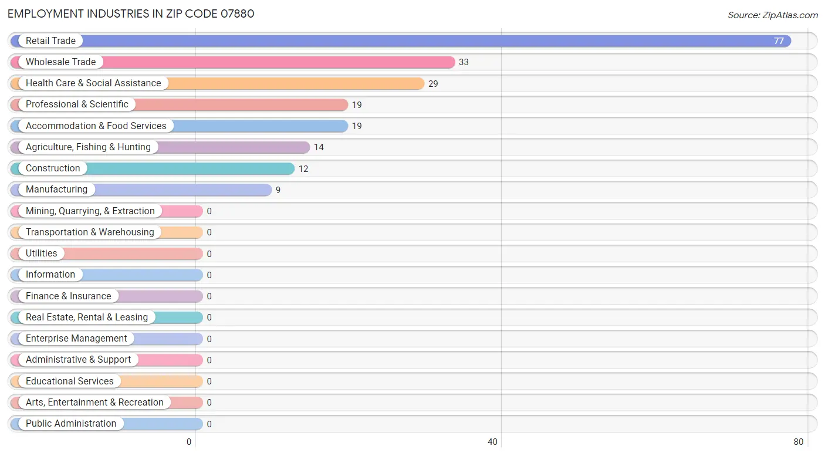Click the Professional & Scientific value 19

pos(357,105)
